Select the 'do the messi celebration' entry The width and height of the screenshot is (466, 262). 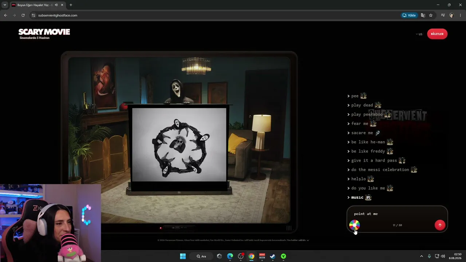[382, 170]
